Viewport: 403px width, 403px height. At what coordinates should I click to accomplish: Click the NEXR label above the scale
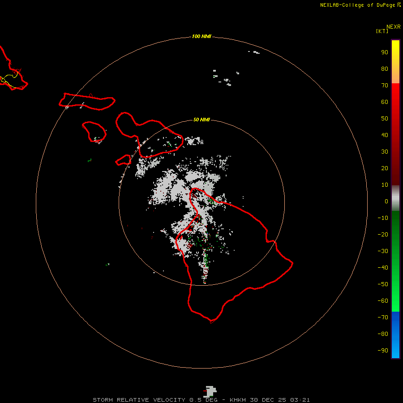point(394,27)
